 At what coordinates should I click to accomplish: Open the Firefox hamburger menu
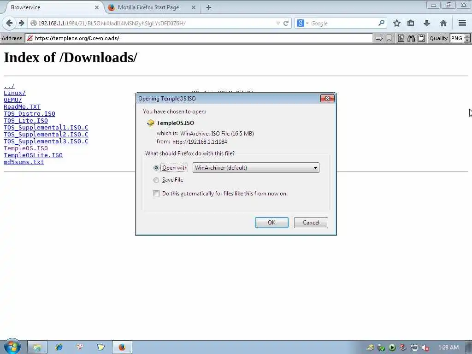coord(462,23)
